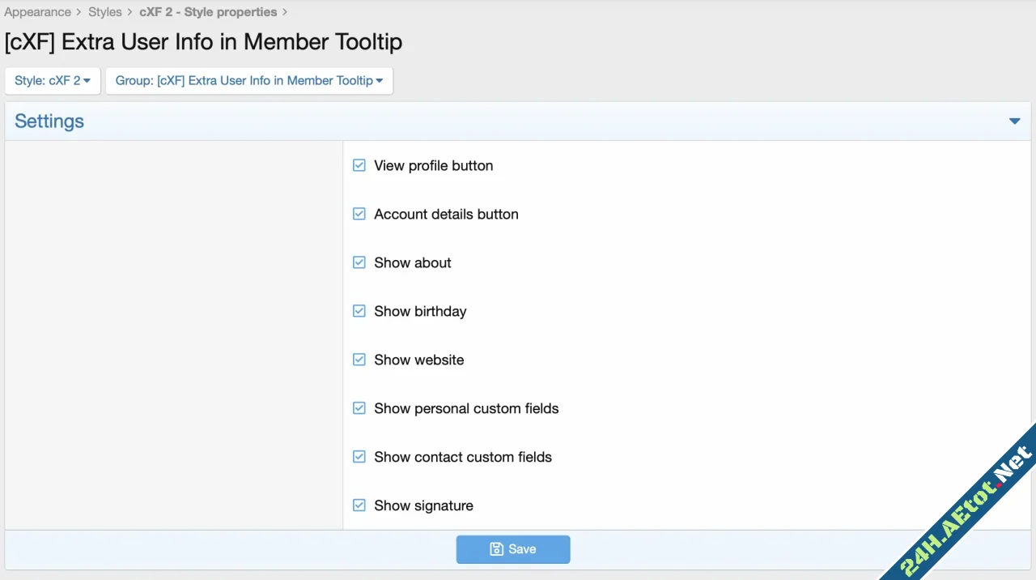Uncheck Show contact custom fields

coord(359,457)
